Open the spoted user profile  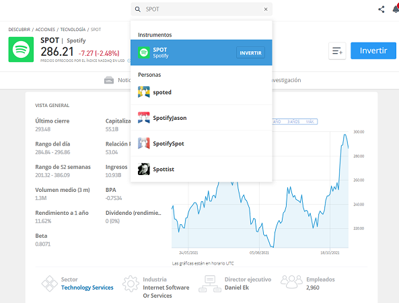pos(201,92)
